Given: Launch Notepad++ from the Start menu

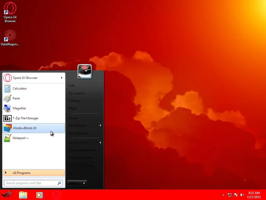Looking at the screenshot, I should point(34,138).
